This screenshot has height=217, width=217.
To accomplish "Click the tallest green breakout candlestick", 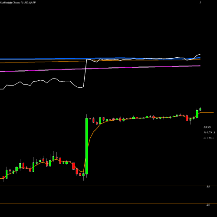I will [x=87, y=146].
